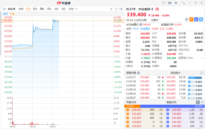Show 5-level order depth
205x129 pixels.
198,102
